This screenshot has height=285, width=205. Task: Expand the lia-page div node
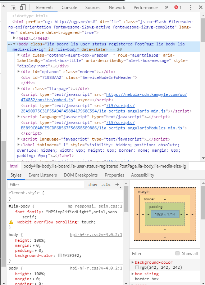coord(18,89)
